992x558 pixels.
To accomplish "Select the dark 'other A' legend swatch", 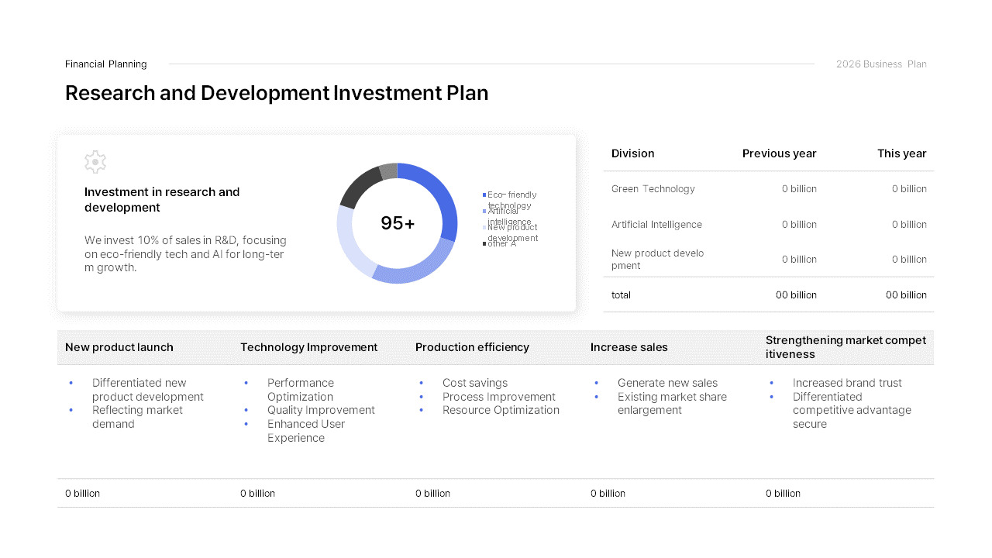I will [x=484, y=243].
